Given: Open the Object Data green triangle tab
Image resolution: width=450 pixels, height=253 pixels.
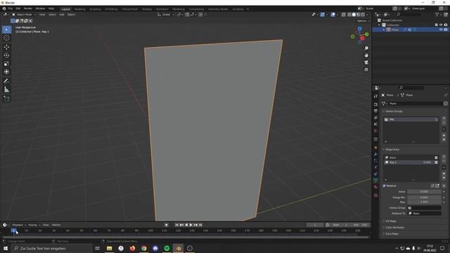Looking at the screenshot, I should [x=375, y=180].
